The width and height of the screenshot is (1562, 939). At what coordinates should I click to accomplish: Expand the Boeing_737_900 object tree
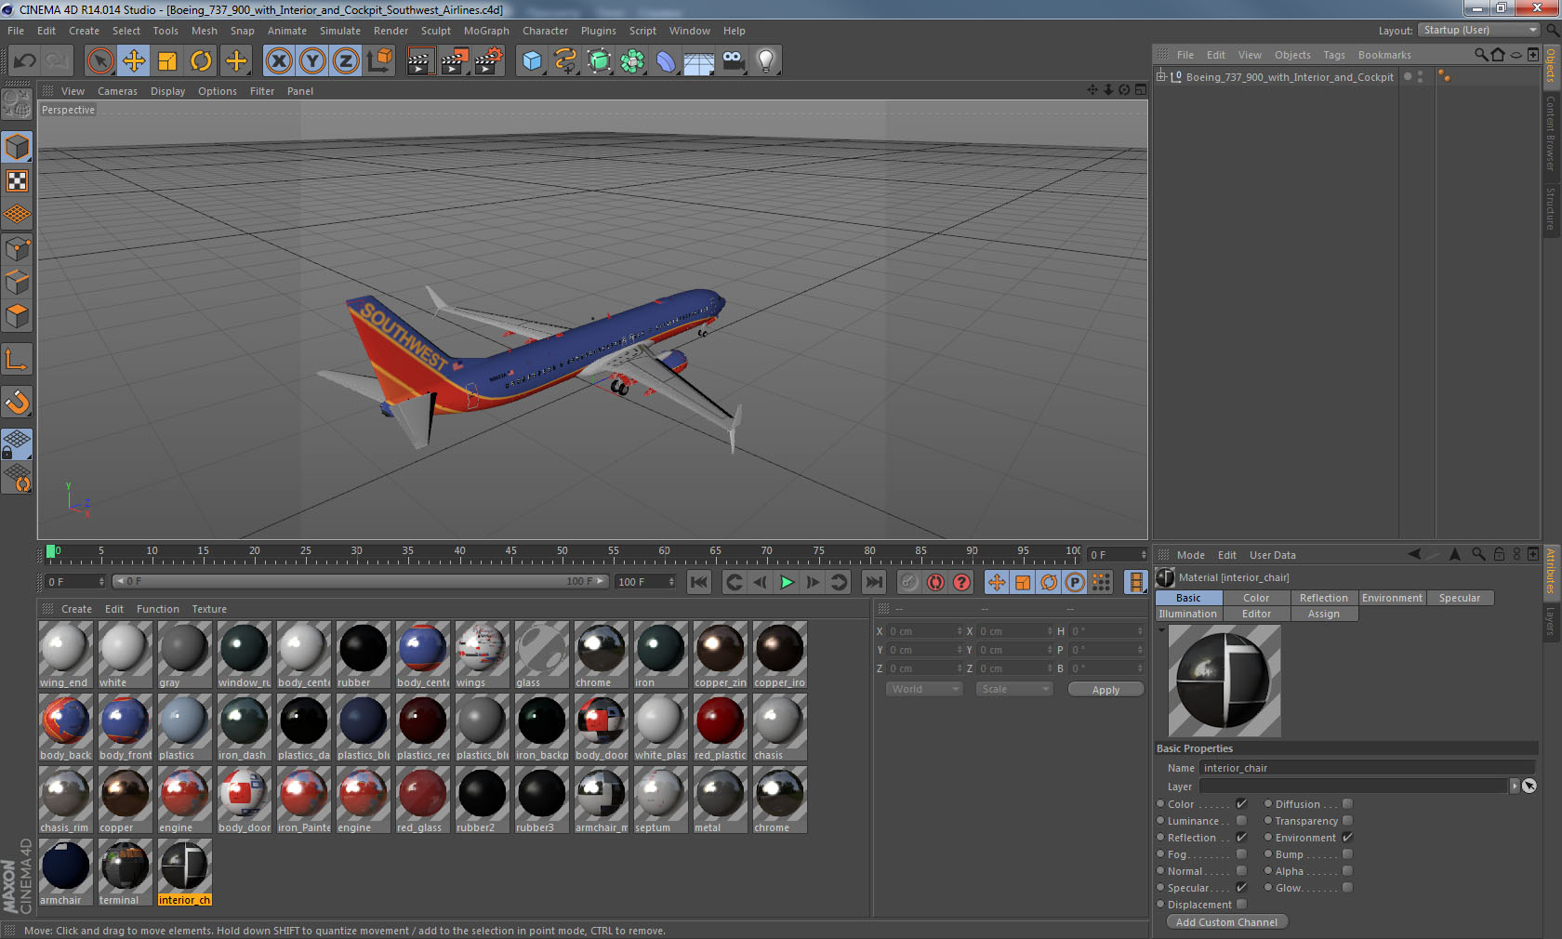[1161, 77]
